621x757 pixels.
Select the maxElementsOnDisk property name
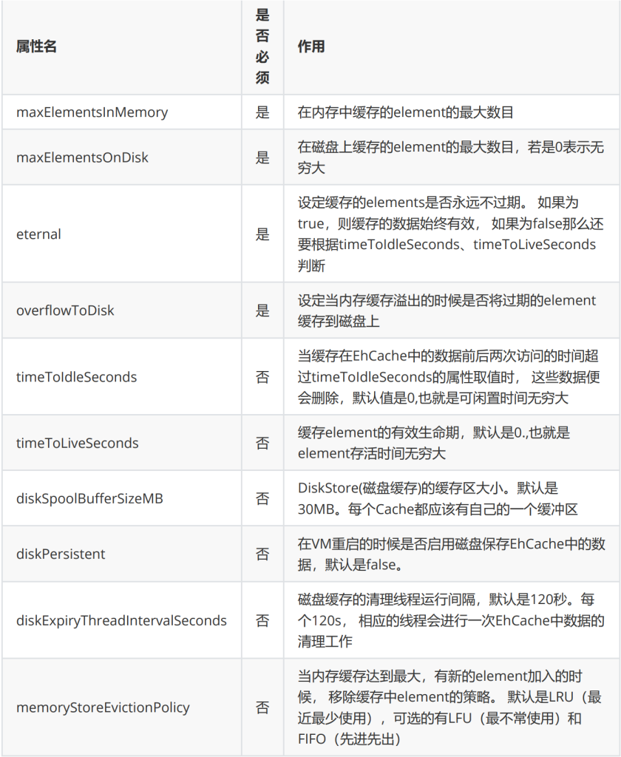click(x=82, y=157)
